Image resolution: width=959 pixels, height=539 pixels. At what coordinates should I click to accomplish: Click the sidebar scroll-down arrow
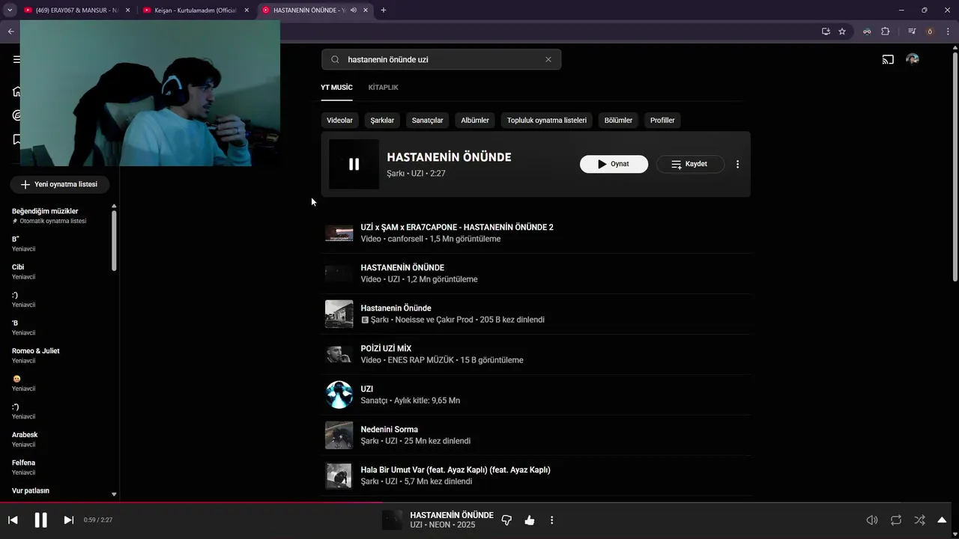tap(114, 495)
